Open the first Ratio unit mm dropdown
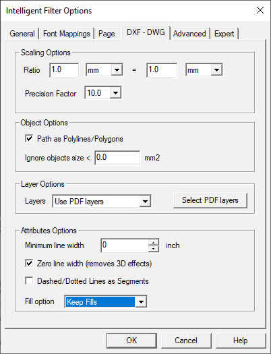Screen dimensions: 271x354 (104, 70)
